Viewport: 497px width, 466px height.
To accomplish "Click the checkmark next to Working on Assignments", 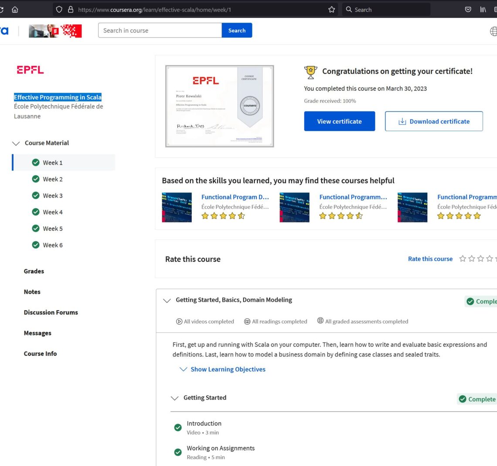I will tap(178, 452).
